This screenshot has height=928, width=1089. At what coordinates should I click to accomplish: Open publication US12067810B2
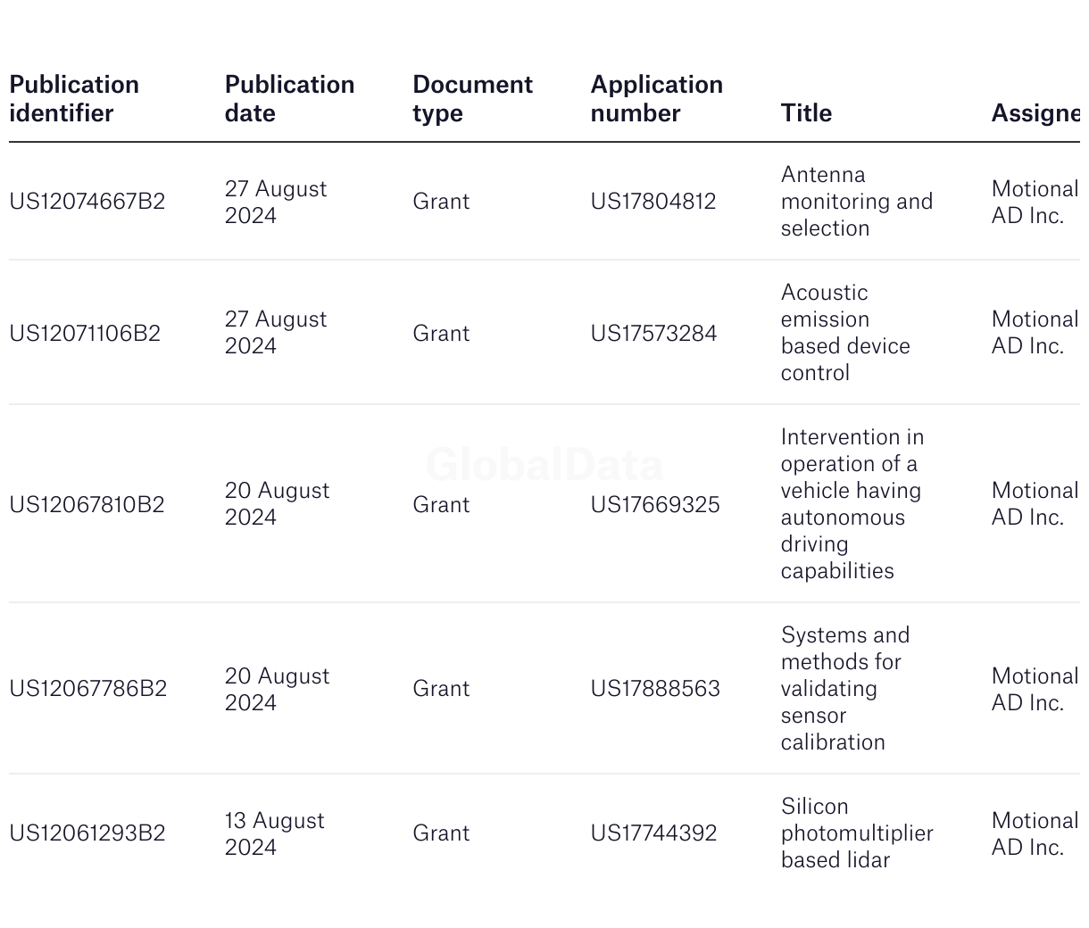[87, 505]
